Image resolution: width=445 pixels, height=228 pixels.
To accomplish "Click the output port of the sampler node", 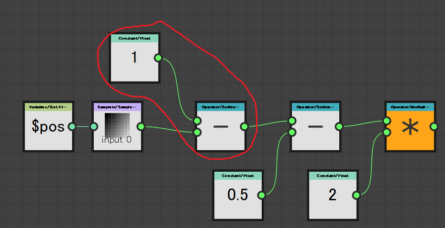I will tap(141, 126).
